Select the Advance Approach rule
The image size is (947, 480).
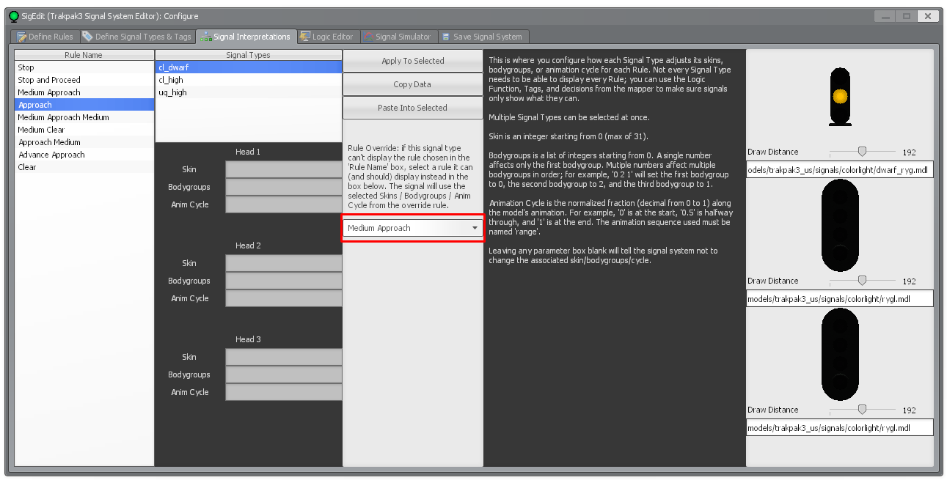(x=84, y=155)
